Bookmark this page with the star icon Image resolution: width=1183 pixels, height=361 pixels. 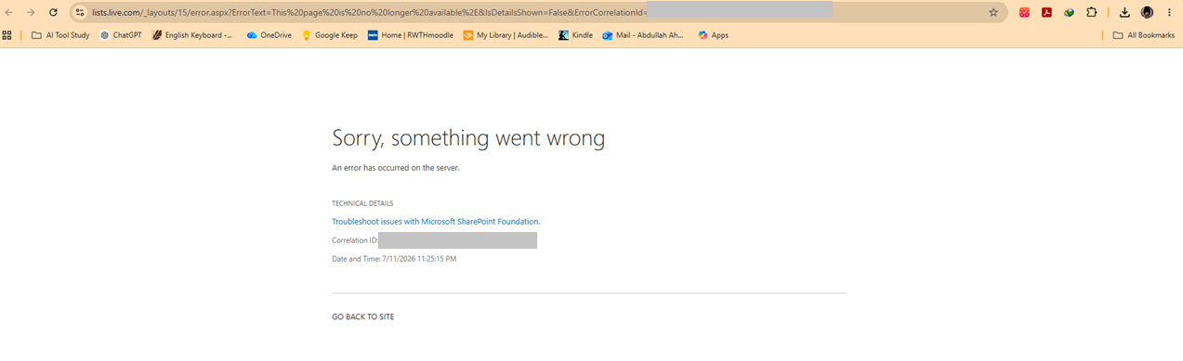[x=993, y=13]
